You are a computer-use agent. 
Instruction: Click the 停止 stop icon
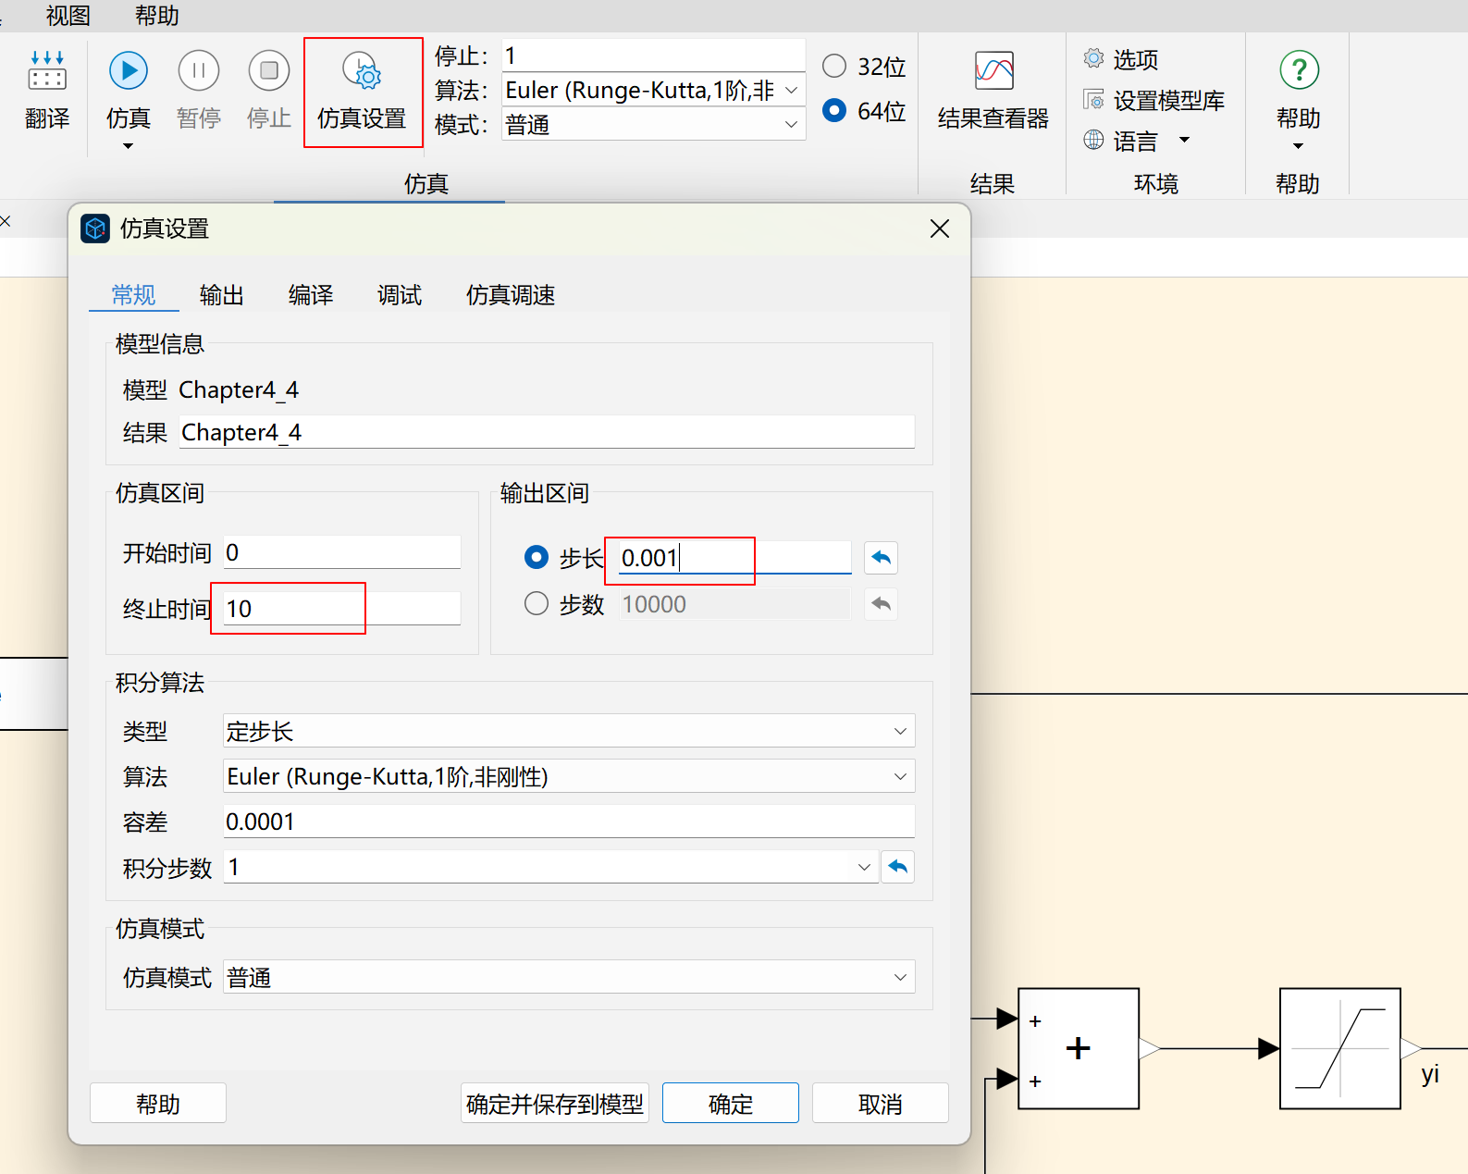(x=269, y=71)
